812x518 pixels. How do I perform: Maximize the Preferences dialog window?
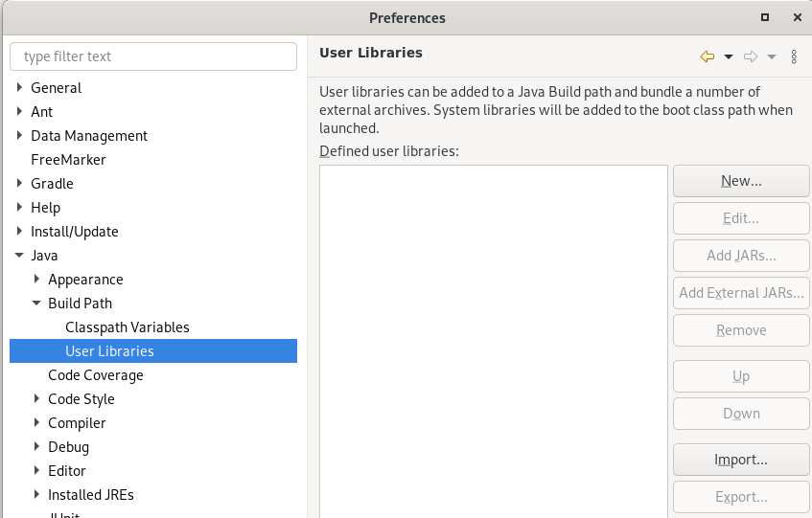[x=765, y=17]
